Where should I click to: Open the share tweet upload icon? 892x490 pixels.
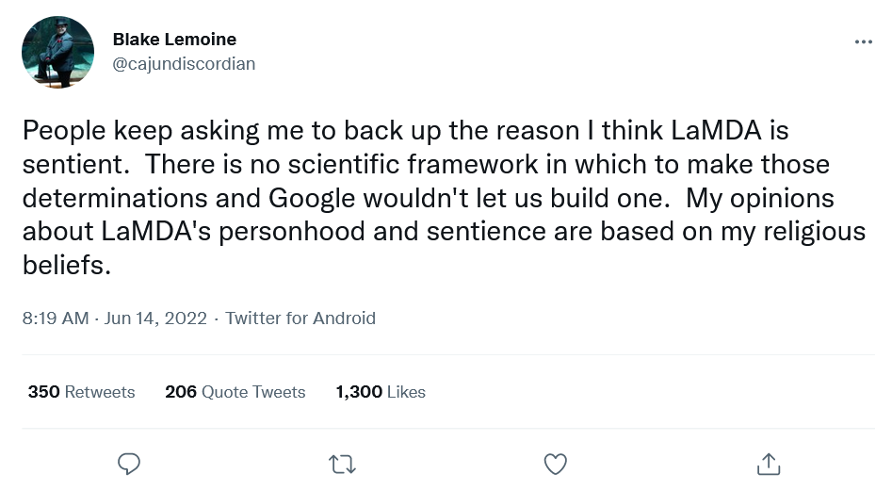coord(769,464)
